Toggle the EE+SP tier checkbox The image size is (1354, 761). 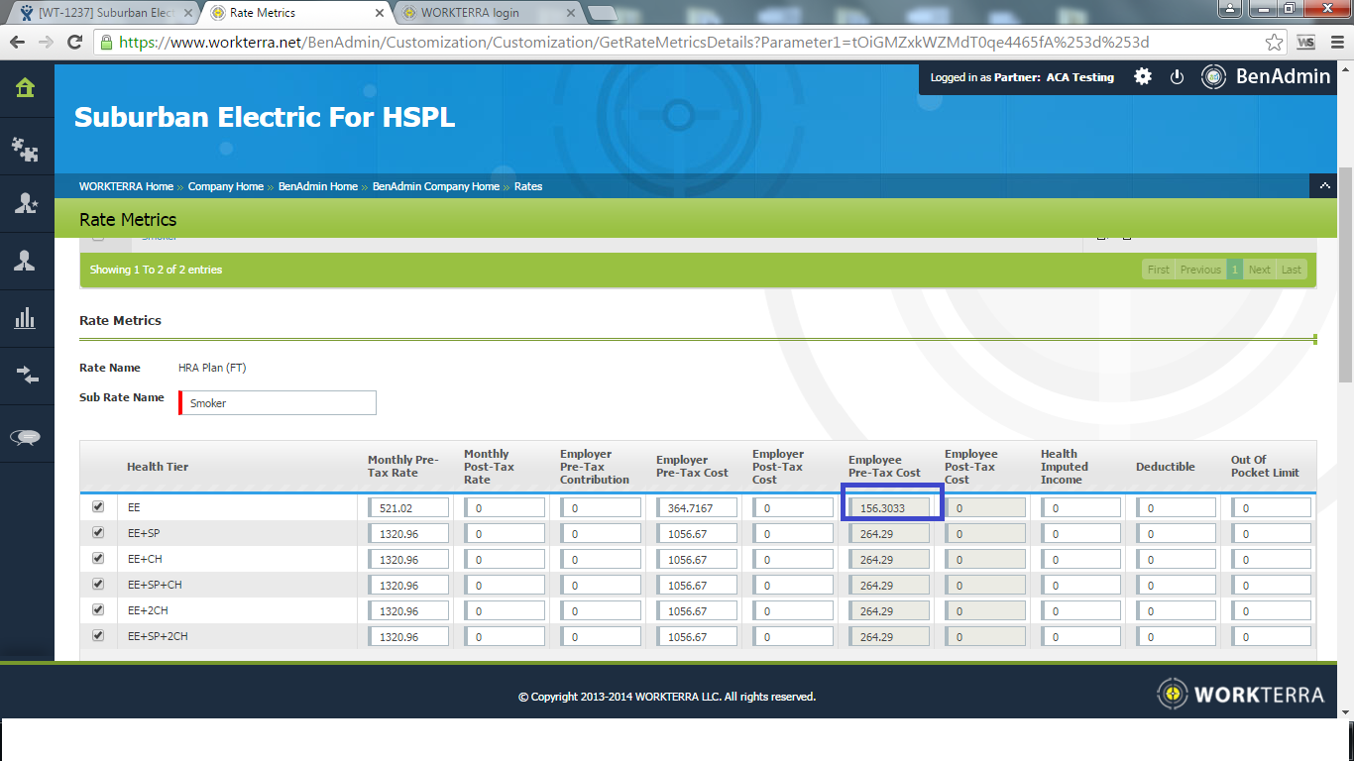[97, 532]
